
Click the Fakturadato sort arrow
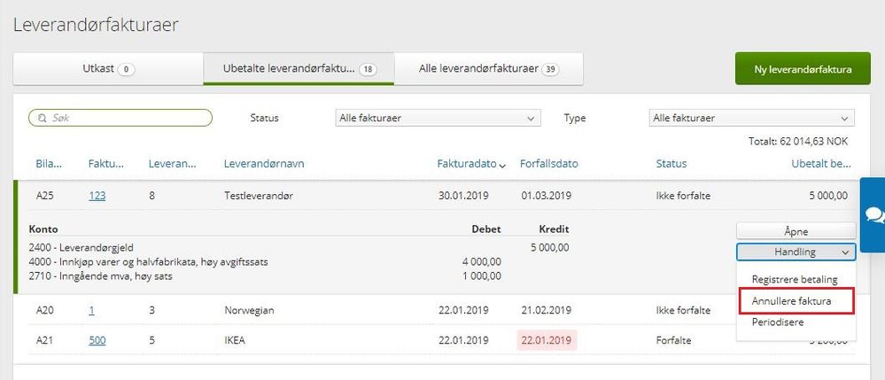pos(503,165)
